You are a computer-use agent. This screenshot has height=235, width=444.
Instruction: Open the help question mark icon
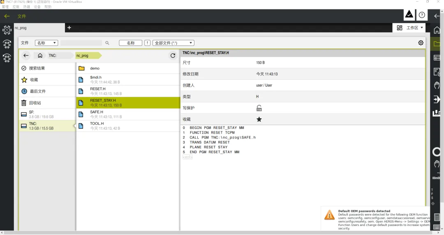(422, 15)
